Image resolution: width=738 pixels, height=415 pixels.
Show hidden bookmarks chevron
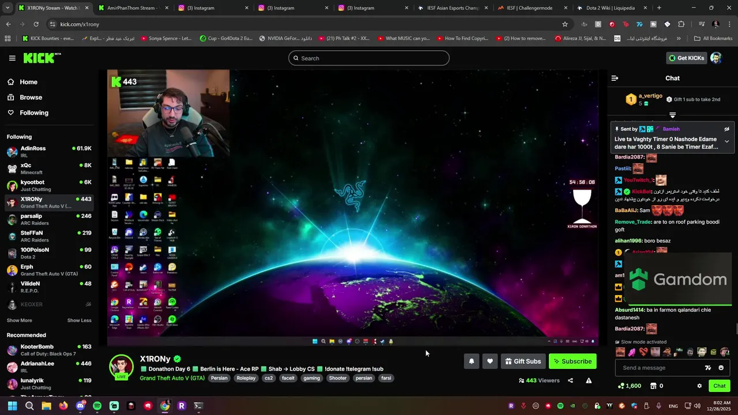[679, 39]
